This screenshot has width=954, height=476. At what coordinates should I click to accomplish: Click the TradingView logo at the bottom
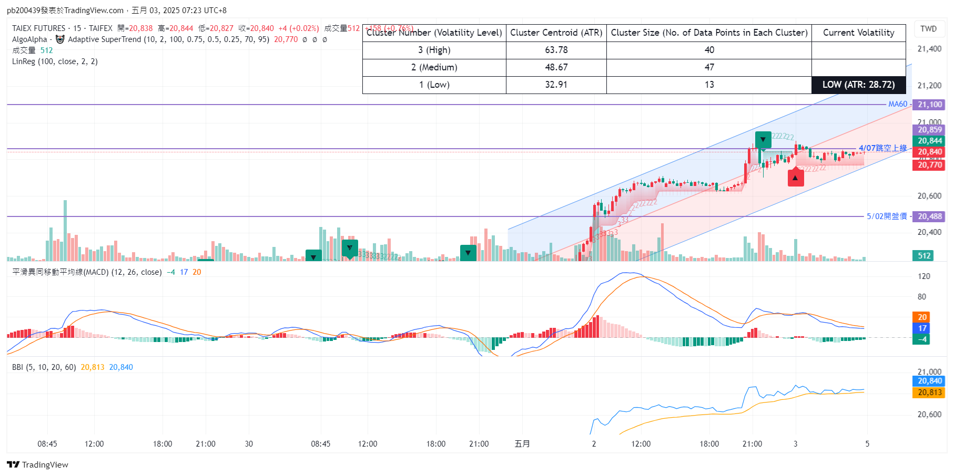pos(37,464)
